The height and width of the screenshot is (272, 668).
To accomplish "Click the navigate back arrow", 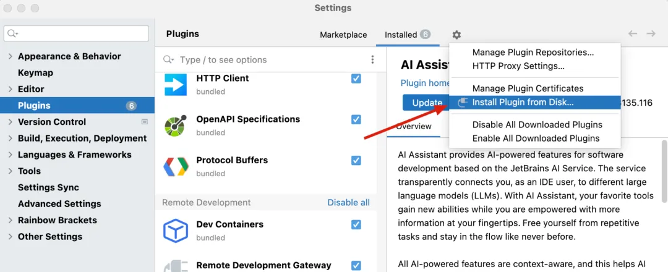I will tap(632, 34).
